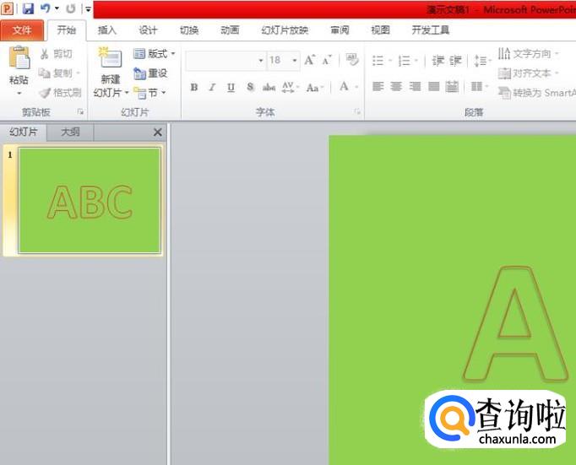The width and height of the screenshot is (576, 465).
Task: Click the numbered list icon
Action: [404, 60]
